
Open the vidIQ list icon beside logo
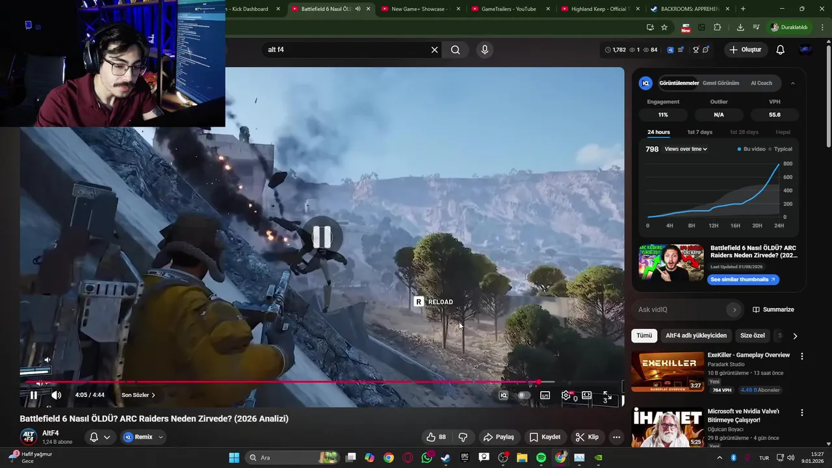[x=681, y=49]
